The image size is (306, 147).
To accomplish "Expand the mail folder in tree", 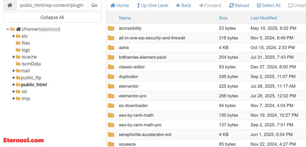I will [14, 71].
